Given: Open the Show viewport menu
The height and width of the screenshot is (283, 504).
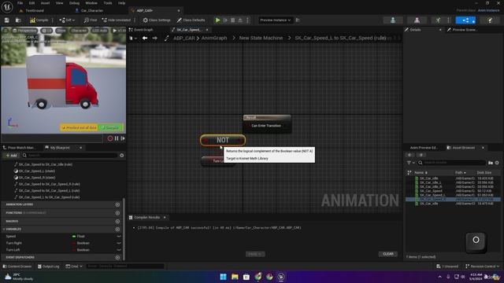Looking at the screenshot, I should point(61,31).
